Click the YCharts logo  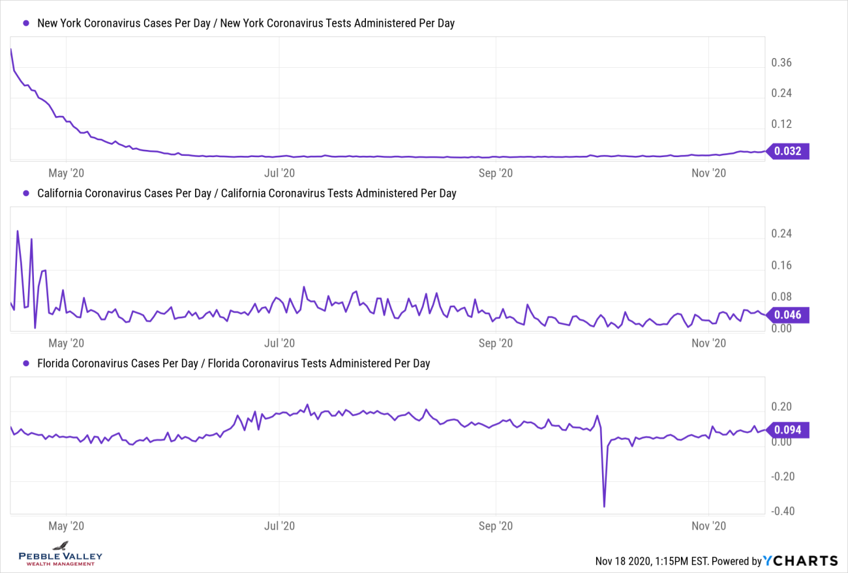[801, 561]
